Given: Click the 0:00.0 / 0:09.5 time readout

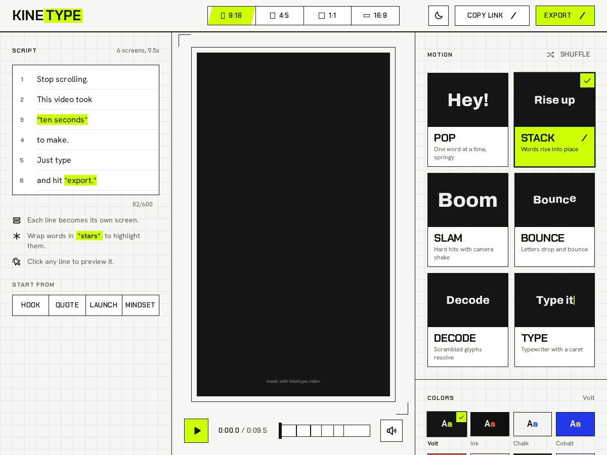Looking at the screenshot, I should coord(243,431).
